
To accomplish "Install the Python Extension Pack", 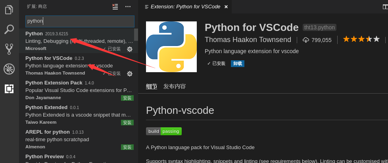I will [x=127, y=98].
